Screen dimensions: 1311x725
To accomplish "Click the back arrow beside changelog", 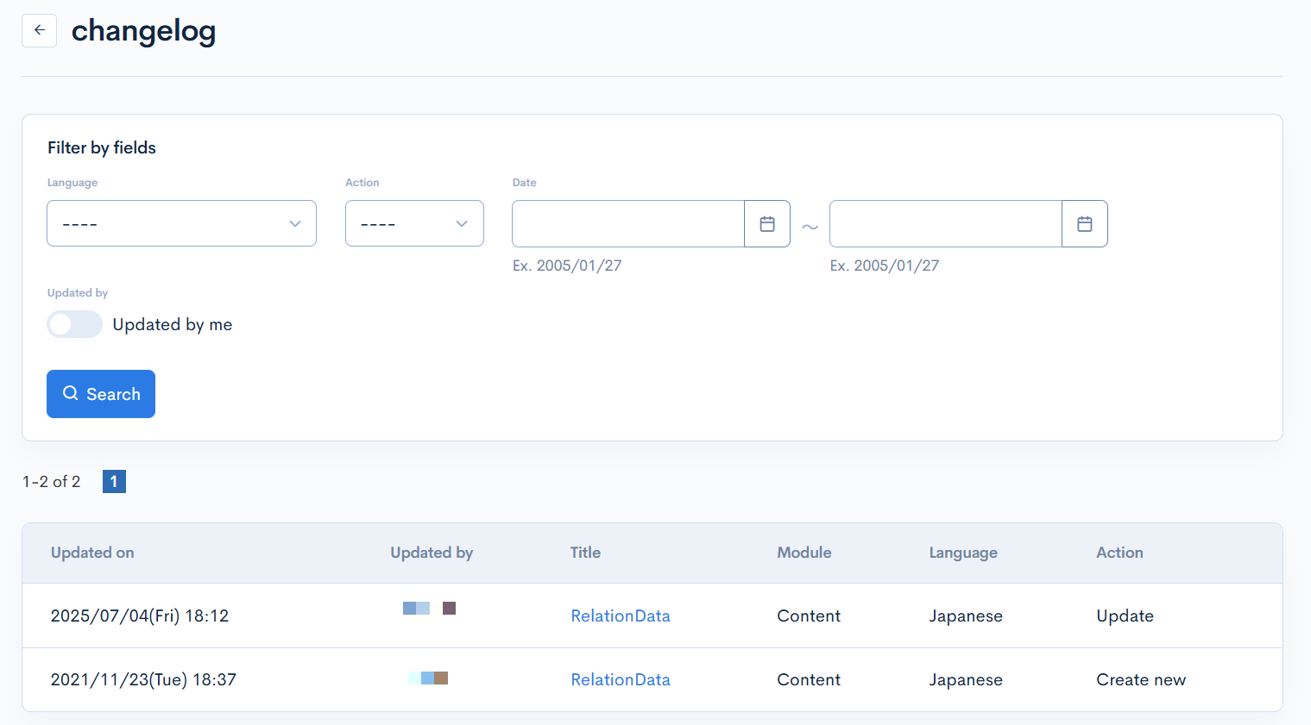I will pos(39,30).
